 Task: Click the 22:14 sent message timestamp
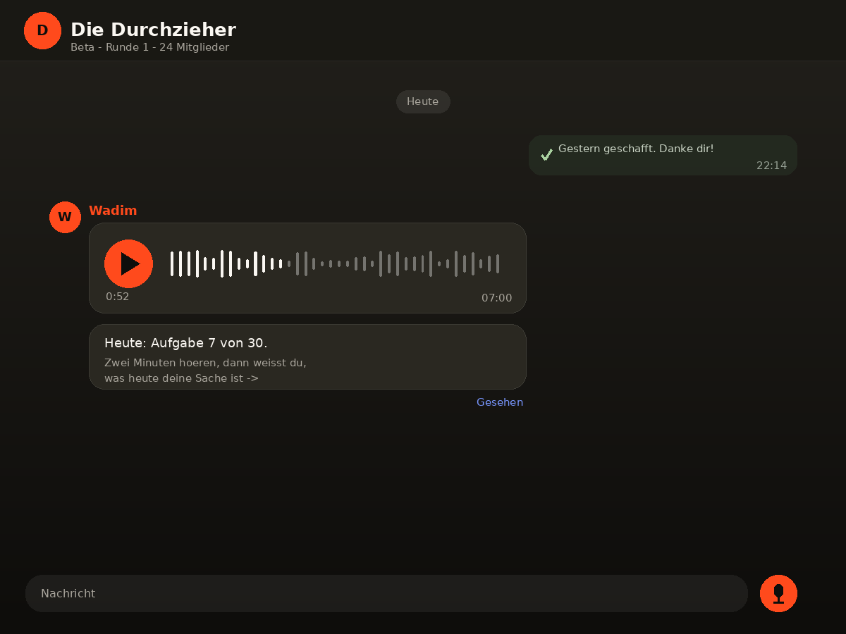(x=771, y=166)
